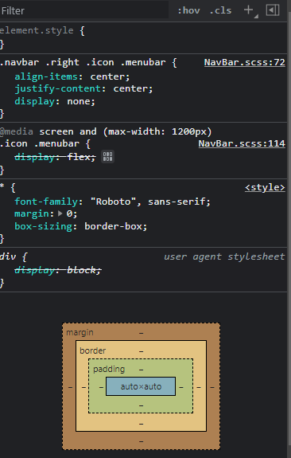The height and width of the screenshot is (458, 291).
Task: Click the auto×auto content box
Action: [141, 386]
